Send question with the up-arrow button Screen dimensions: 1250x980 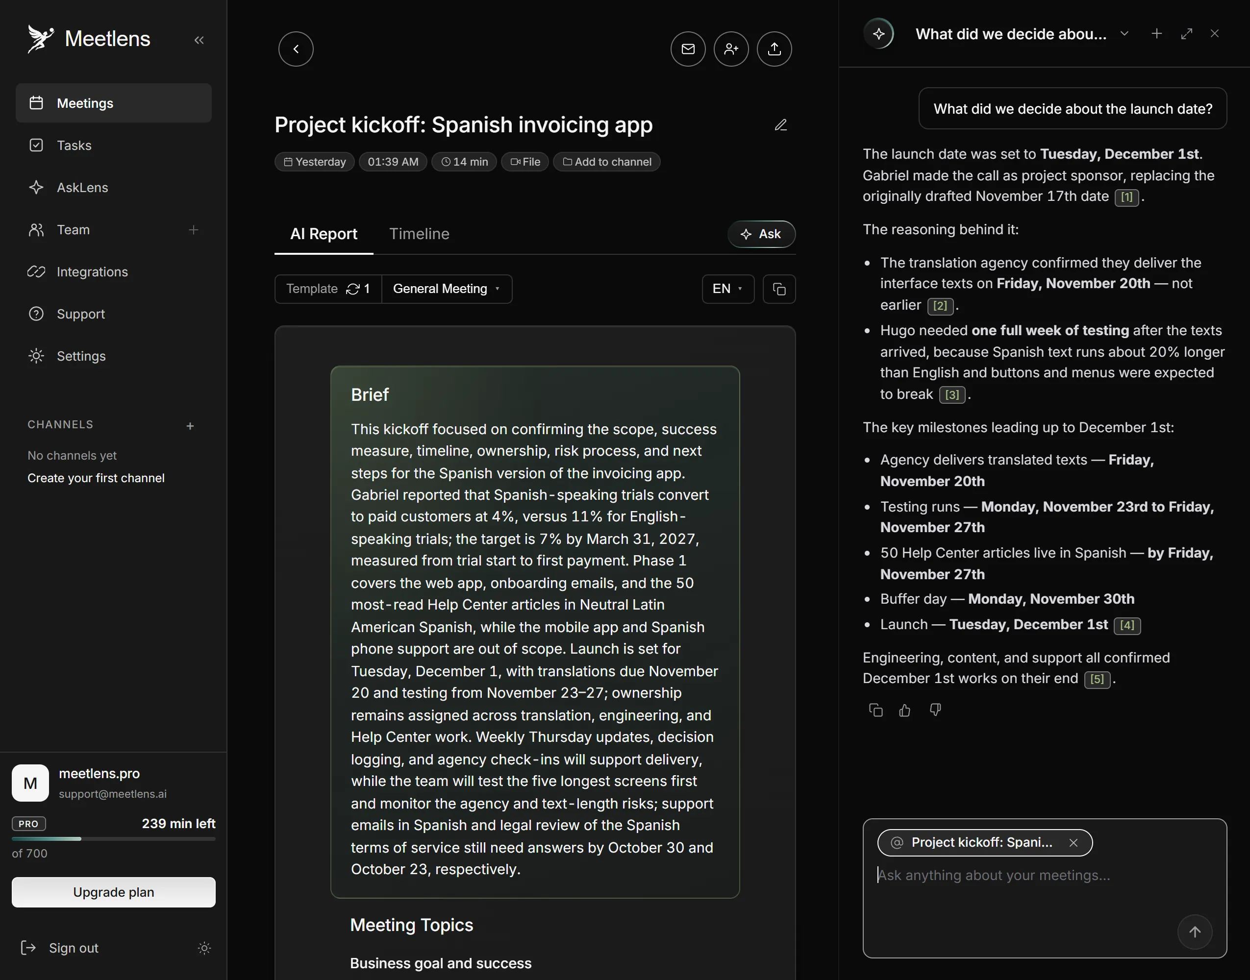click(x=1195, y=932)
